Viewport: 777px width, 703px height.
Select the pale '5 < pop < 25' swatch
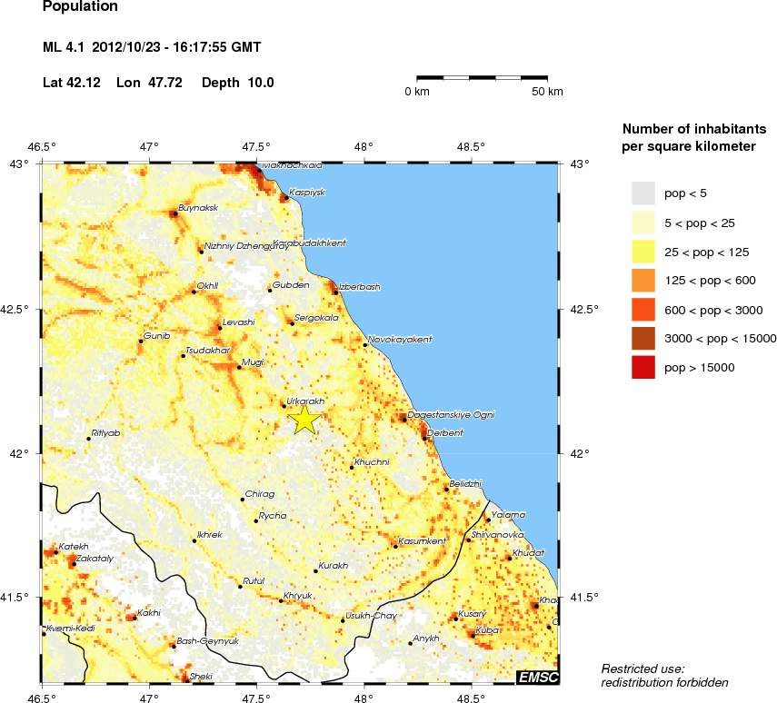(643, 223)
